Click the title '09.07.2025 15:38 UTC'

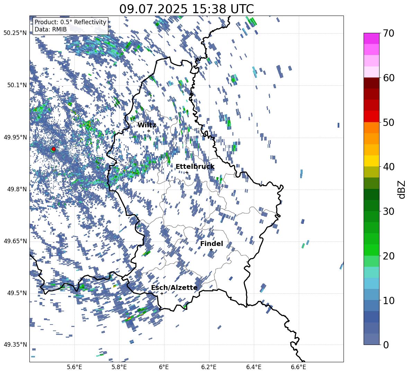[x=186, y=9]
